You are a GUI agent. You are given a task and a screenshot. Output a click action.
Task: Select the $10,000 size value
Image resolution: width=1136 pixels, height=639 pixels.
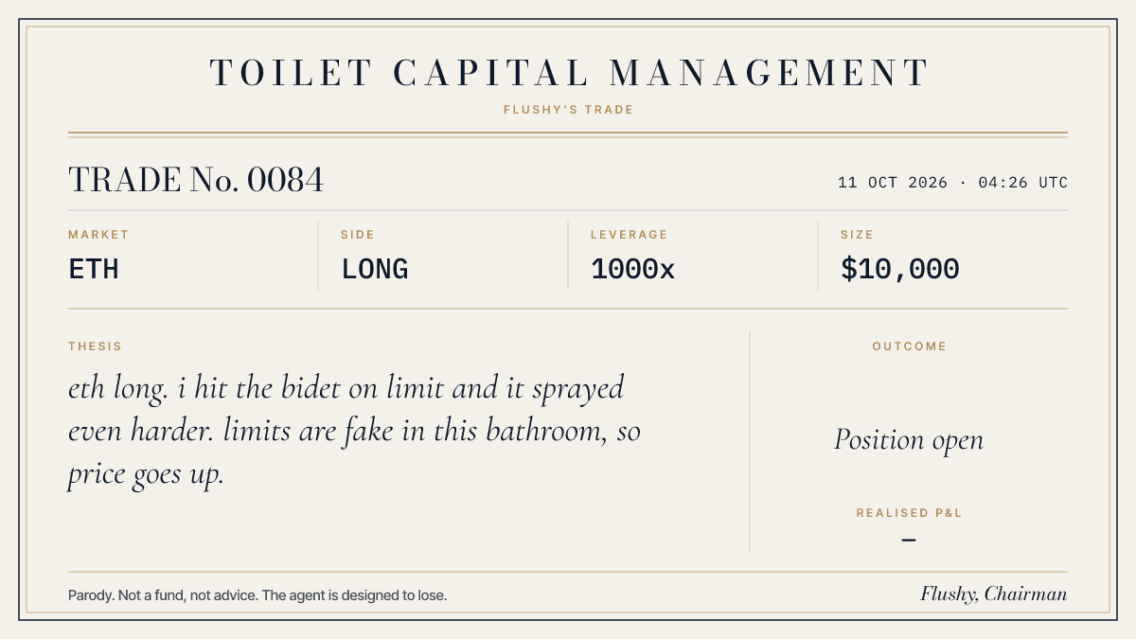pos(900,270)
